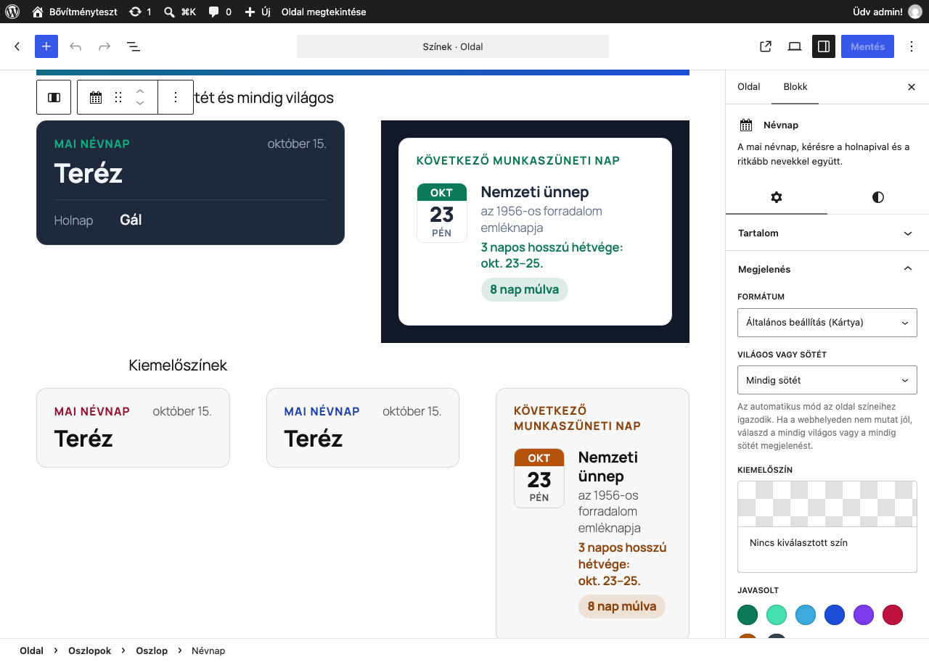Screen dimensions: 929x662
Task: Select the parent column block icon
Action: click(54, 97)
